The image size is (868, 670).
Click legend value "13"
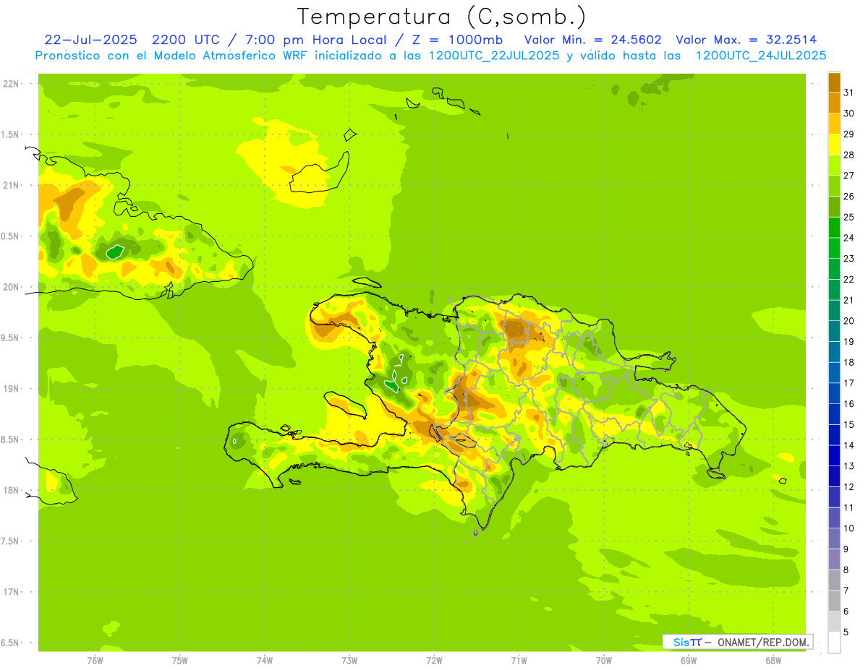tap(848, 466)
